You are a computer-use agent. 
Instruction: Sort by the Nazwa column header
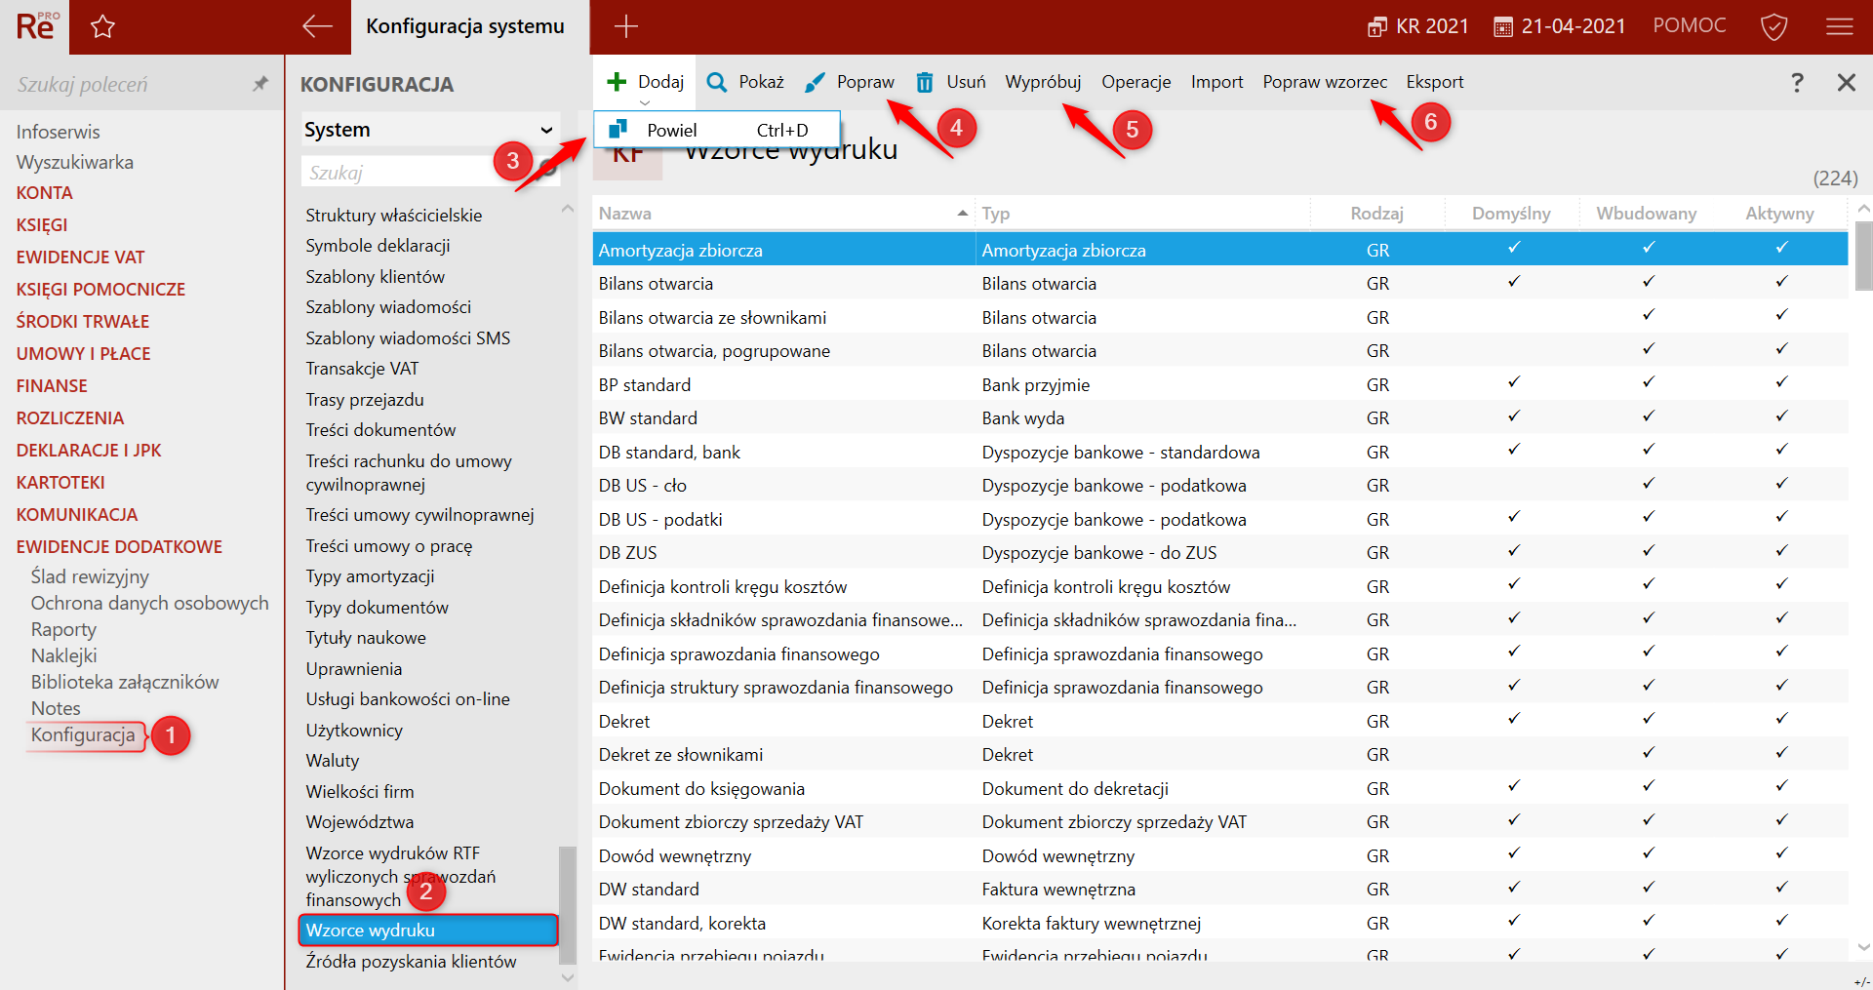(783, 214)
